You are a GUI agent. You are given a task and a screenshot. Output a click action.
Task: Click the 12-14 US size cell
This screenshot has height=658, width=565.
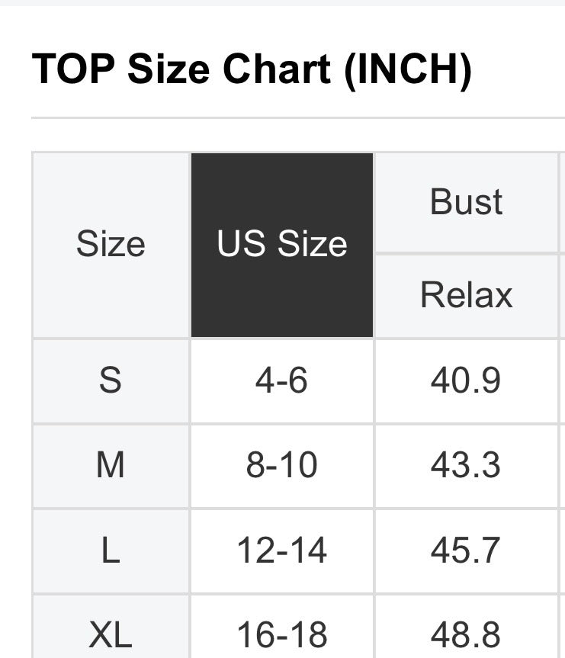[x=282, y=550]
